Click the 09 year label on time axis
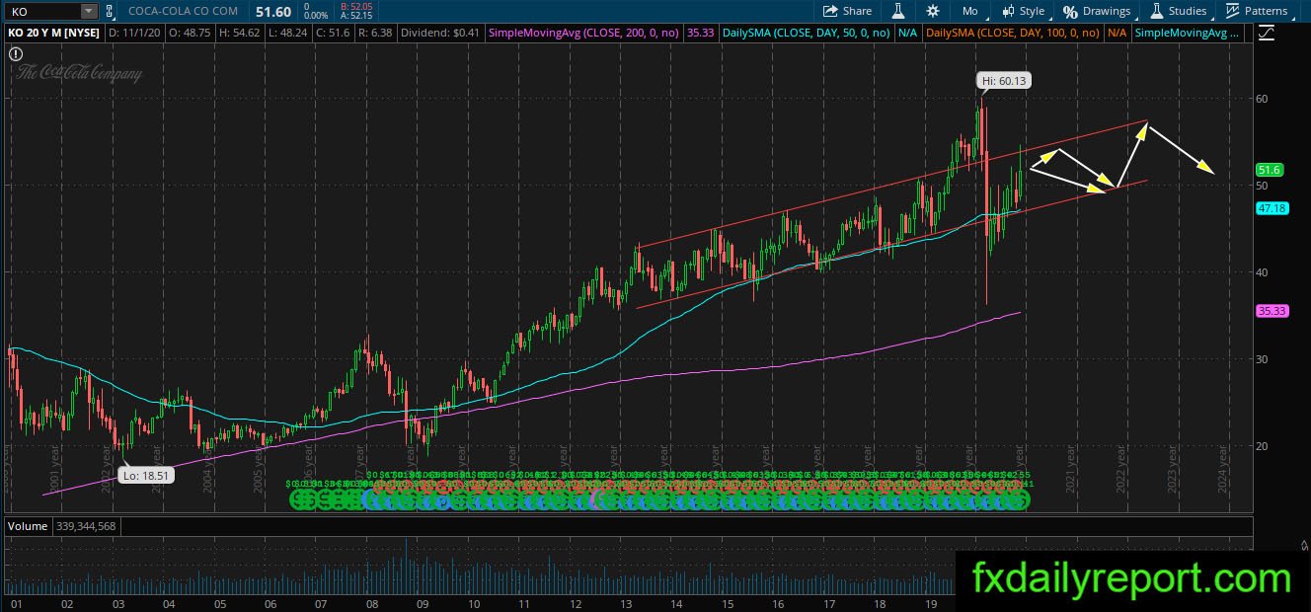 point(422,604)
